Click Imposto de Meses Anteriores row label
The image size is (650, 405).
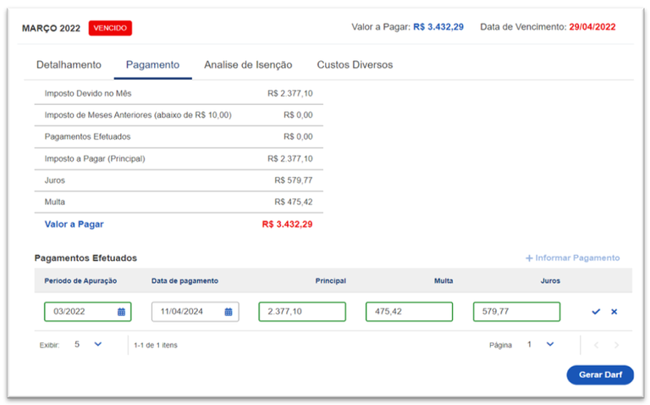[138, 115]
